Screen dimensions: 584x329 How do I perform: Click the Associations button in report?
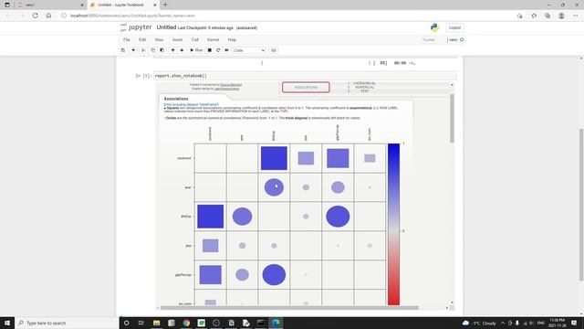coord(306,88)
